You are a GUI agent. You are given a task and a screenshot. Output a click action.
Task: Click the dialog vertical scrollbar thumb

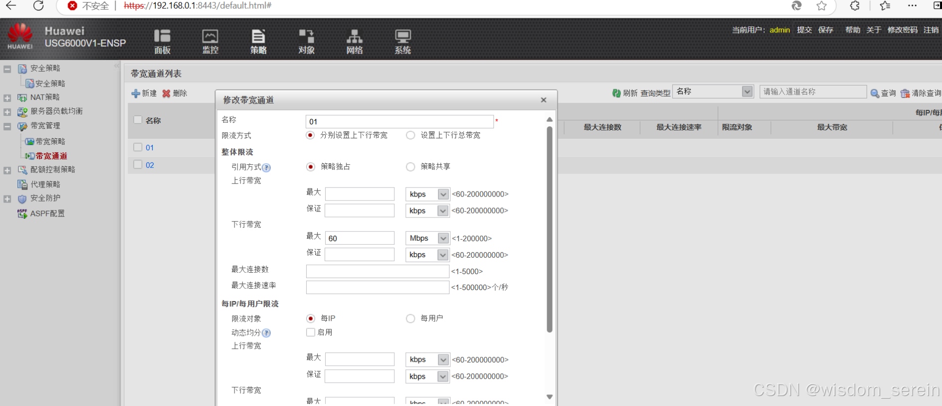(x=549, y=229)
